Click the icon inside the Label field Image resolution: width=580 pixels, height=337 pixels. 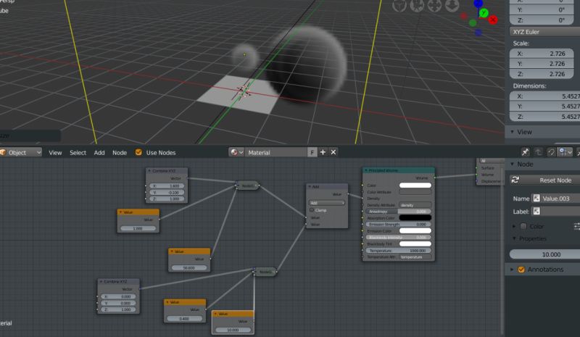point(536,212)
